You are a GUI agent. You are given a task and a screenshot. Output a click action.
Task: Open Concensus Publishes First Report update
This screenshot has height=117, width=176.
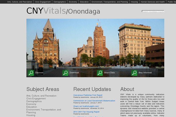click(x=88, y=95)
